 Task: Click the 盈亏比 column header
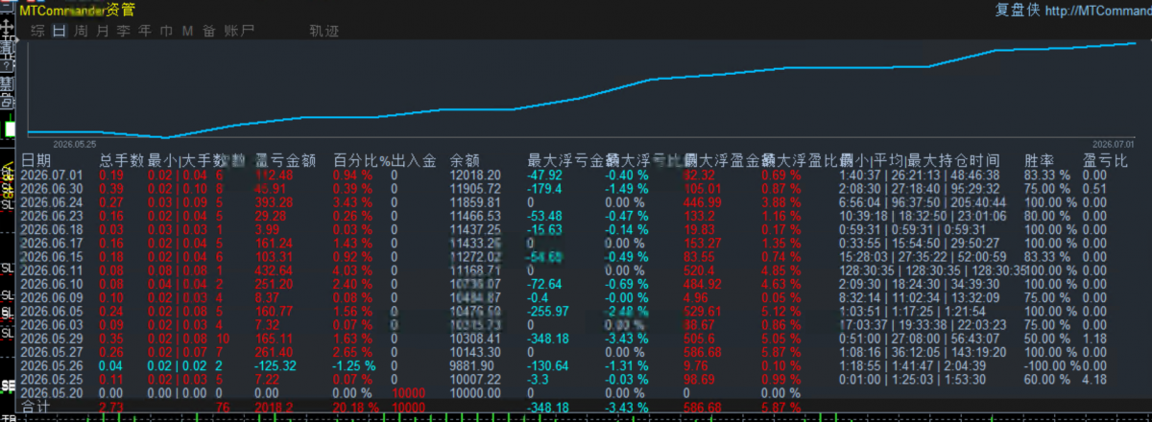(x=1105, y=160)
